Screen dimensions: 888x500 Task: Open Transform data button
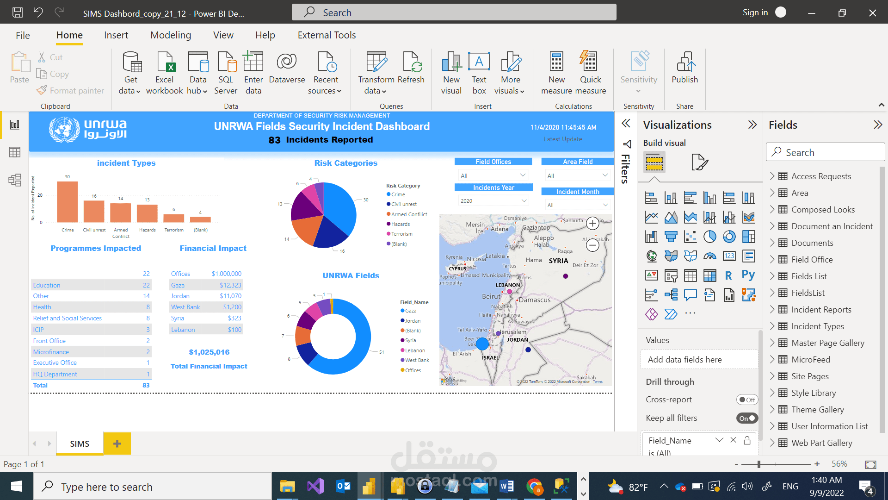click(376, 73)
